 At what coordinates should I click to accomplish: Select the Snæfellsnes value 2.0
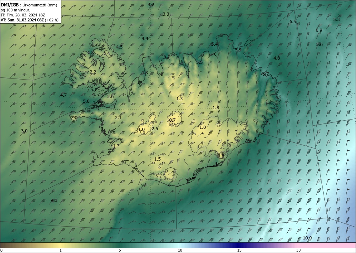pyautogui.click(x=74, y=118)
